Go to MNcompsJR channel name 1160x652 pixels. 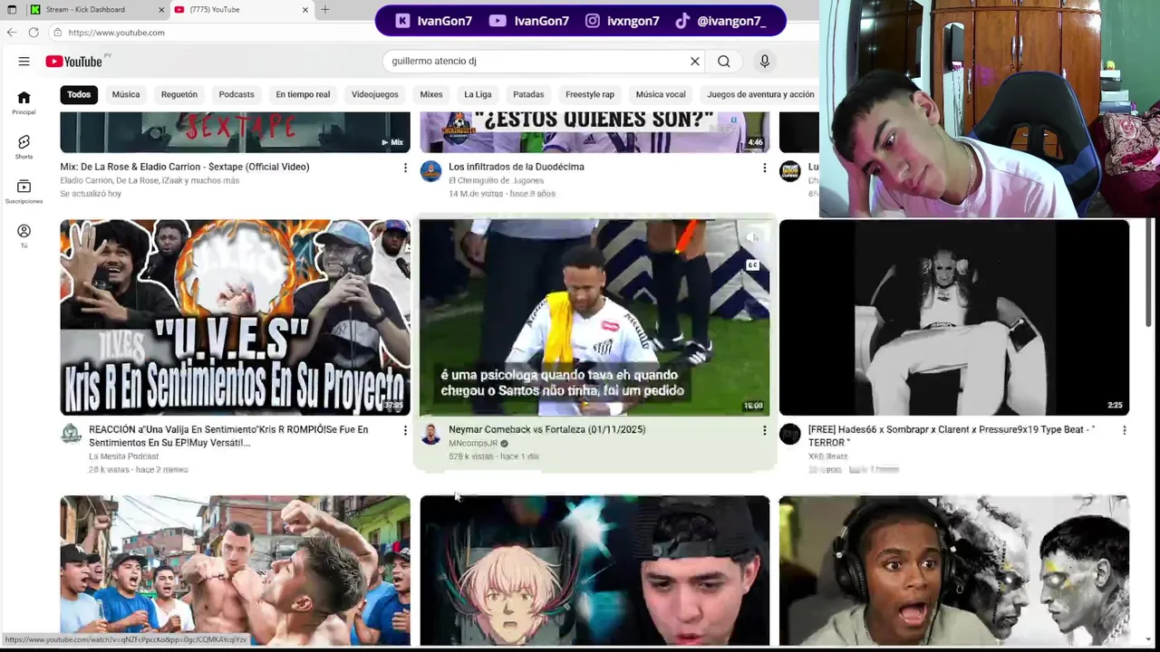point(473,444)
